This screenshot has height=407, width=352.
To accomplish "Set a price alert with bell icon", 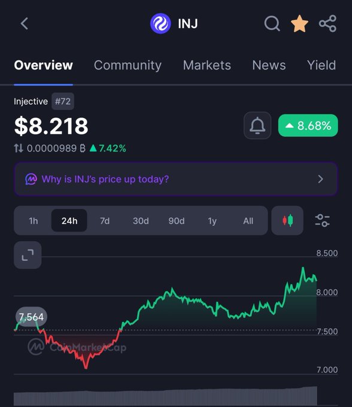I will [257, 125].
